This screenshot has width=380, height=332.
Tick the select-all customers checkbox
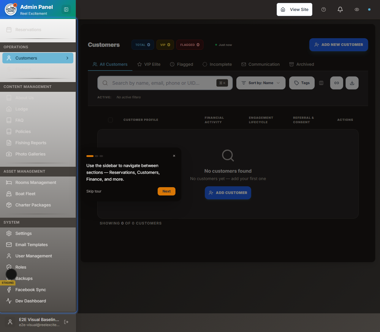pos(110,120)
